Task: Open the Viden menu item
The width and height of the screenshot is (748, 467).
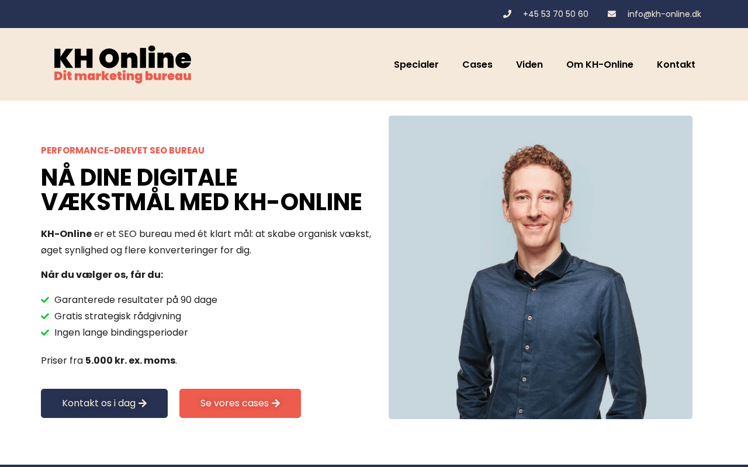Action: tap(529, 65)
